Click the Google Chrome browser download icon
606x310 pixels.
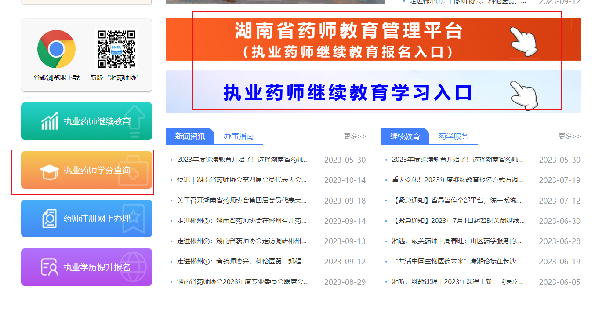[x=56, y=49]
